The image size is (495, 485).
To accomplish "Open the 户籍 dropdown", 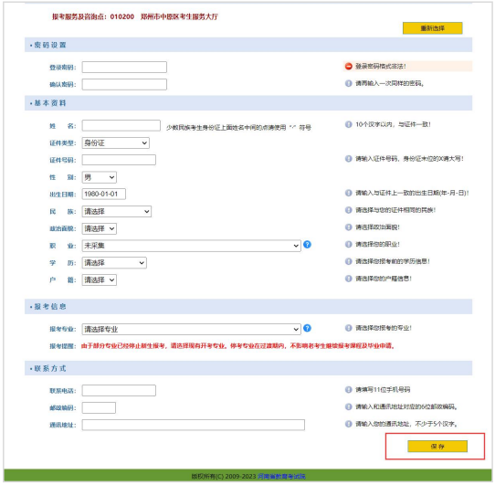I will [100, 279].
